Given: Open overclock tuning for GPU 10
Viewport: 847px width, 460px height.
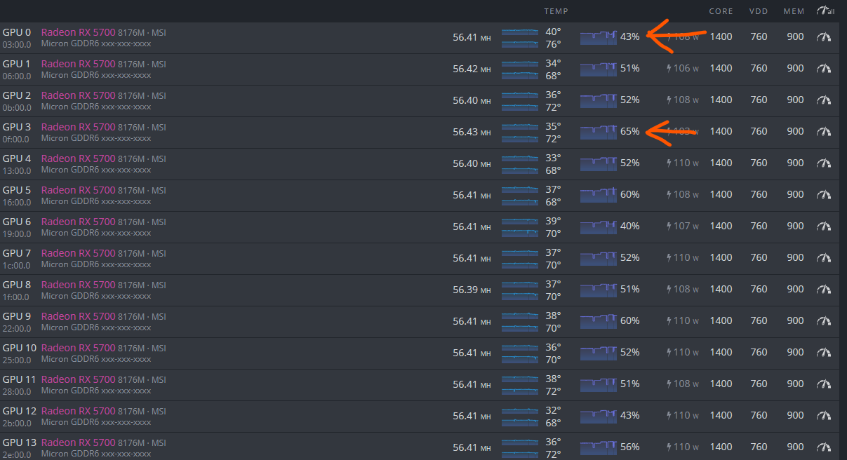Looking at the screenshot, I should click(x=823, y=353).
